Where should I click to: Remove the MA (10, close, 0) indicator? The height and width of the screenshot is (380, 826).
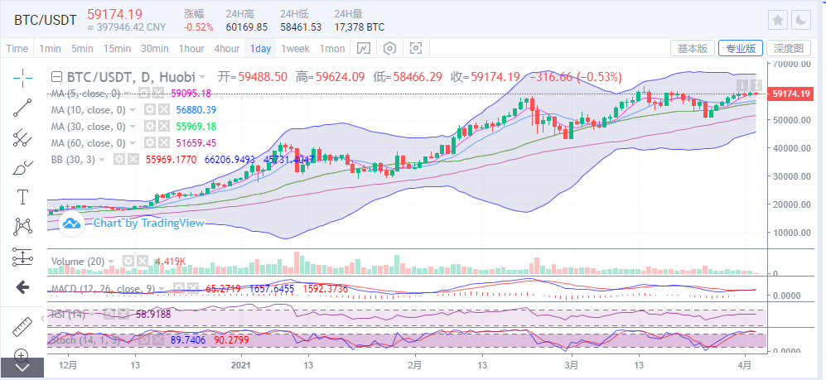164,110
